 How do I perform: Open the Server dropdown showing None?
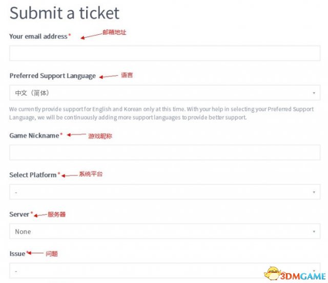pos(165,231)
